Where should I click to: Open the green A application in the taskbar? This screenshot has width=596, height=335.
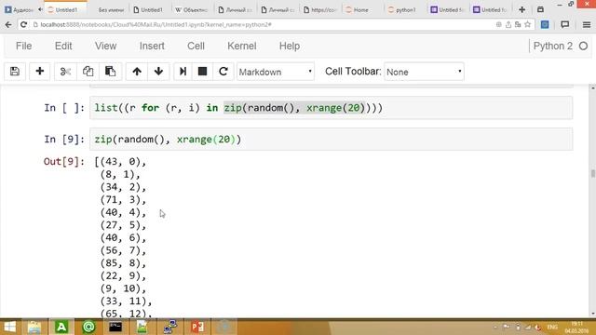[x=61, y=327]
